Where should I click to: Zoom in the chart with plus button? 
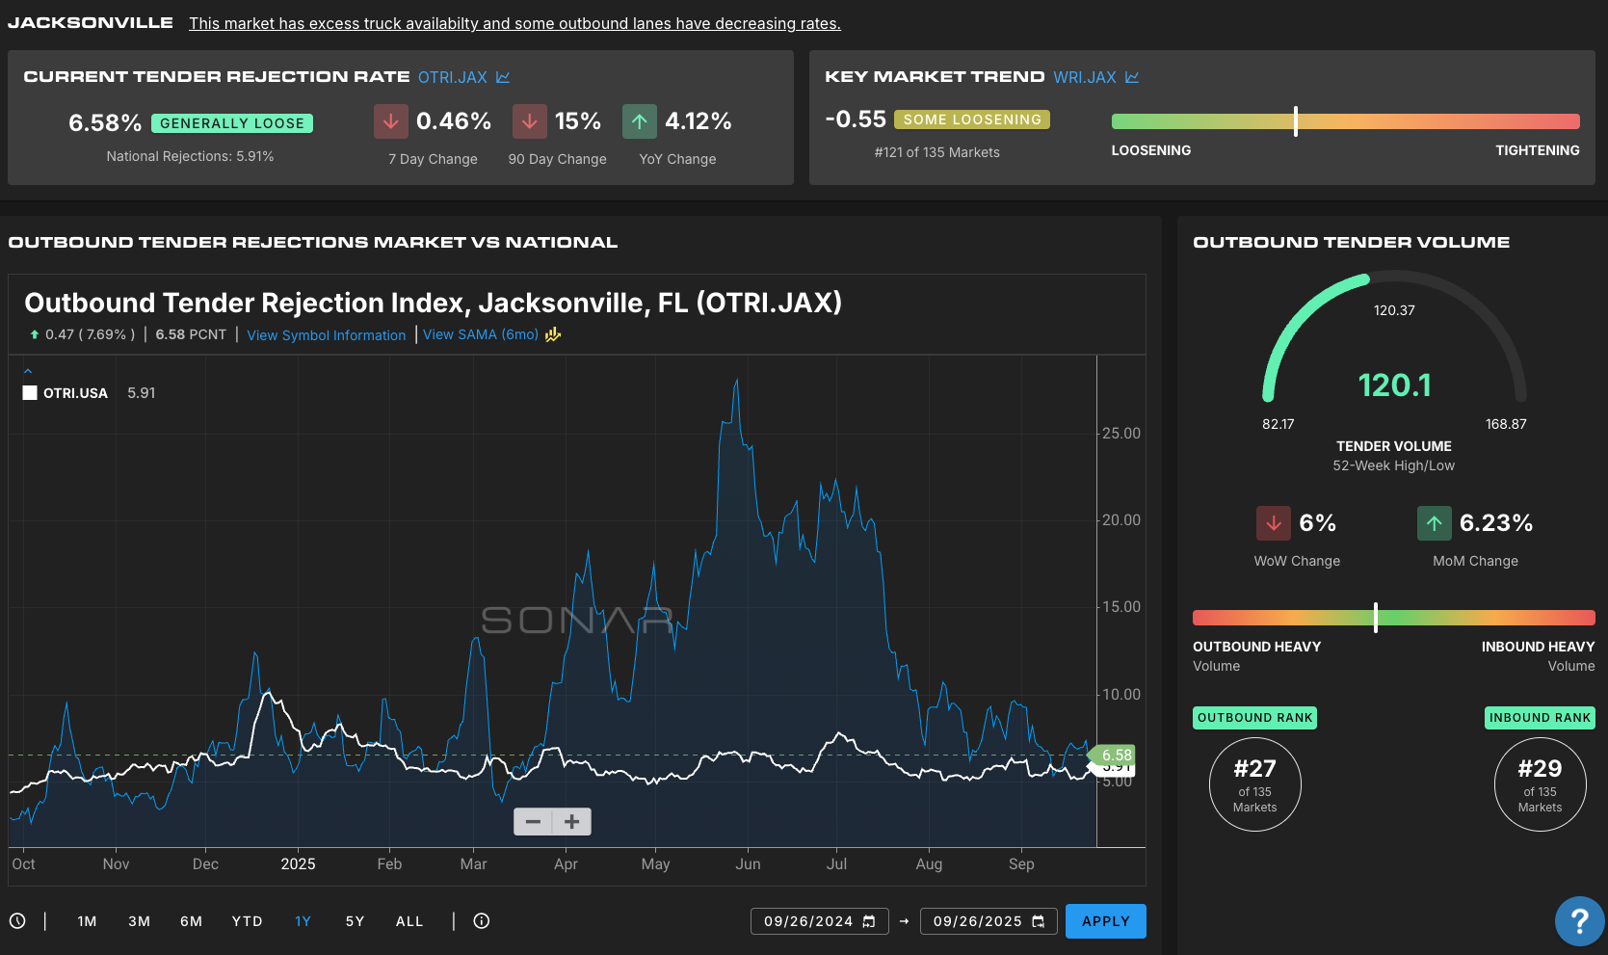(572, 821)
